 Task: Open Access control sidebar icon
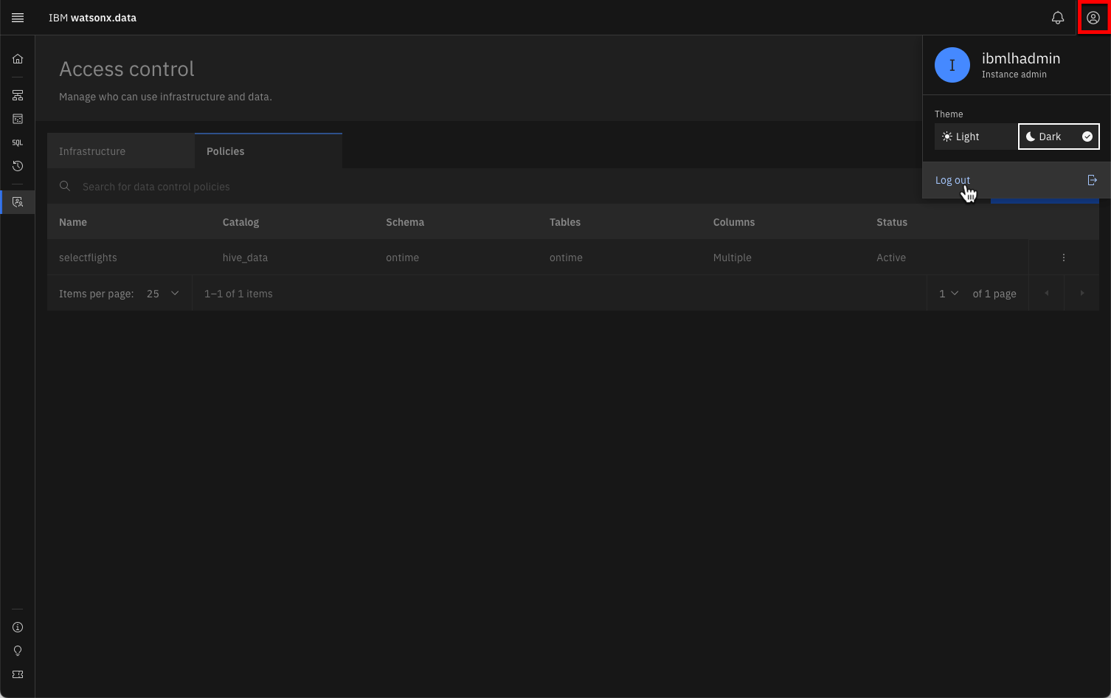pyautogui.click(x=18, y=201)
